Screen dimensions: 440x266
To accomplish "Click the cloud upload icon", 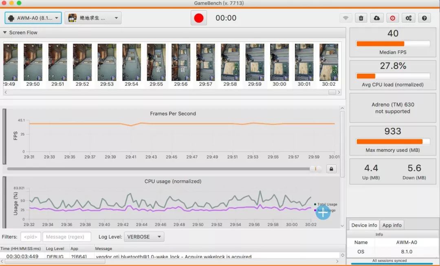I will pyautogui.click(x=377, y=18).
